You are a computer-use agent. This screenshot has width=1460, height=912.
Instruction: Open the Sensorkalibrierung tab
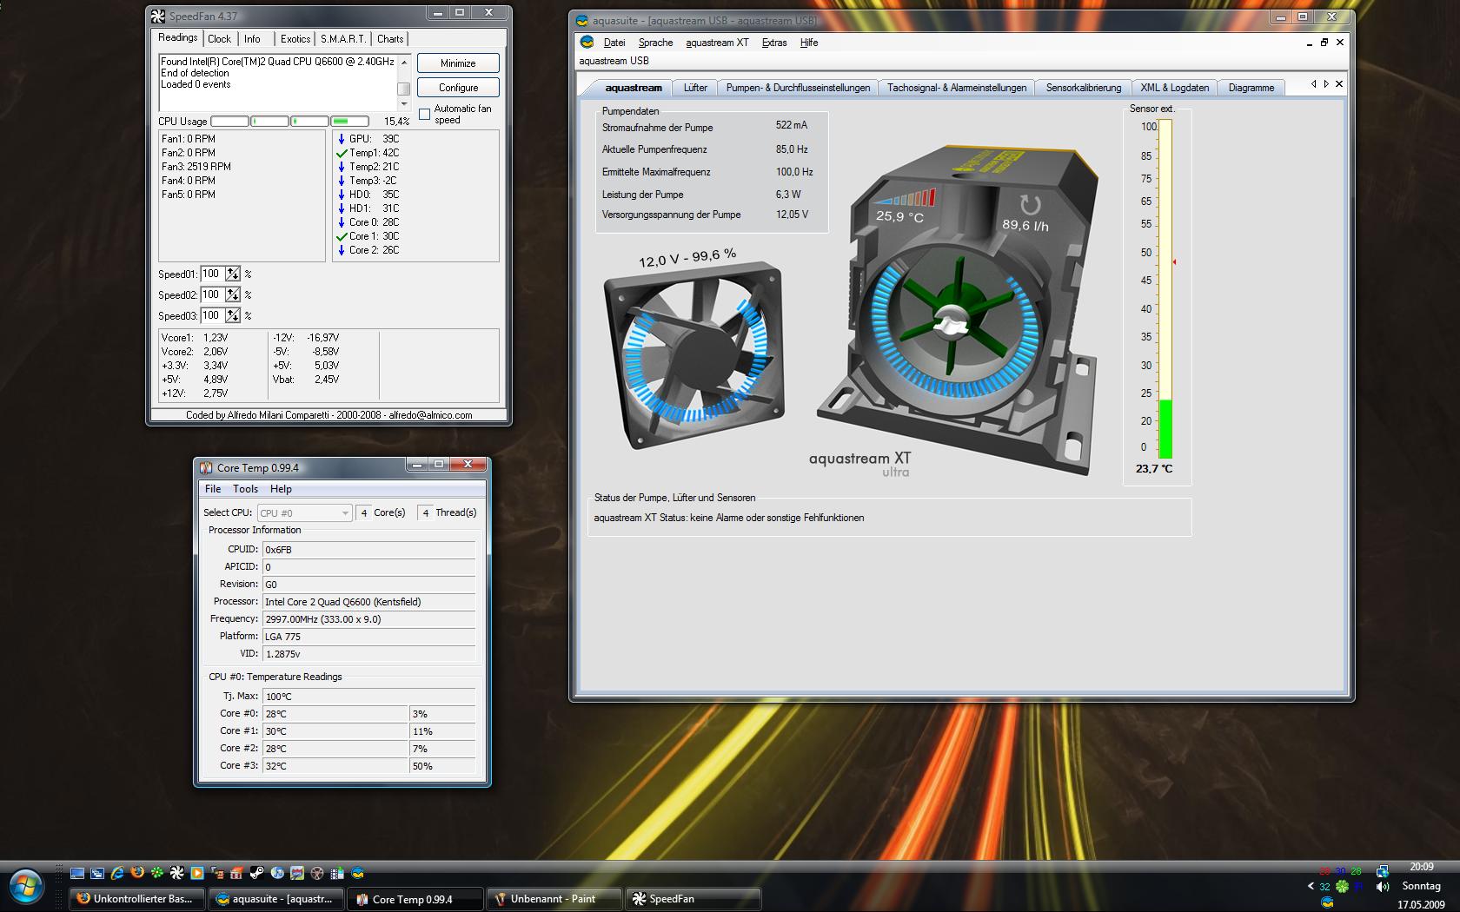point(1083,88)
